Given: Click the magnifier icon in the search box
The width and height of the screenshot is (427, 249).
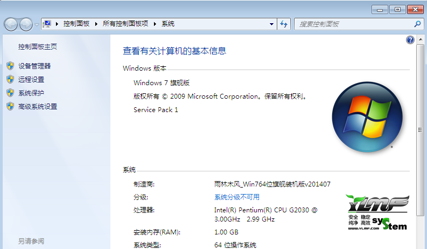Looking at the screenshot, I should 416,24.
